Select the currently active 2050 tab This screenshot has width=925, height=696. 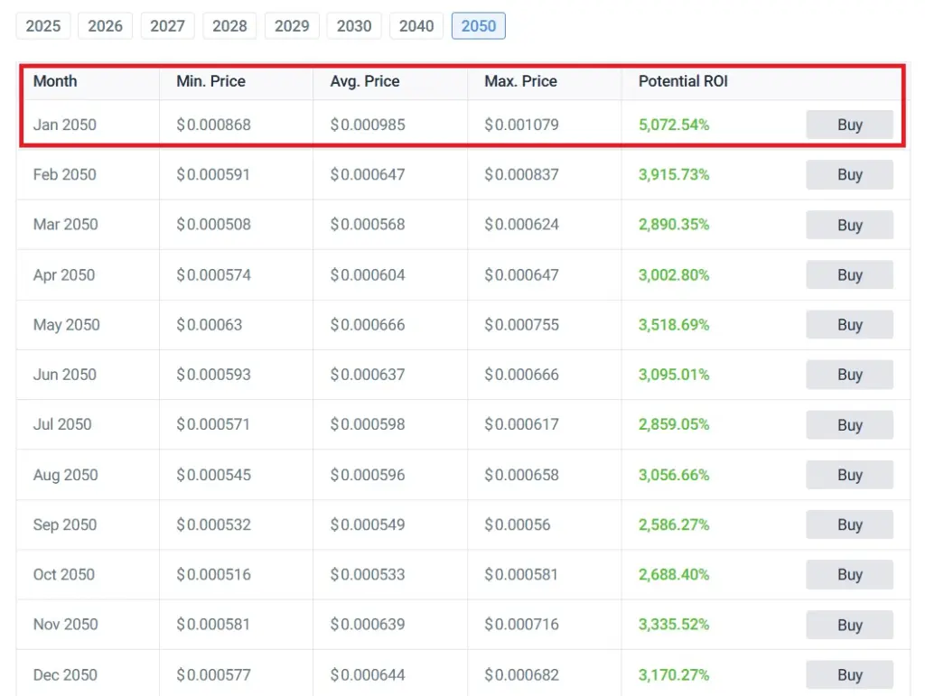coord(478,26)
